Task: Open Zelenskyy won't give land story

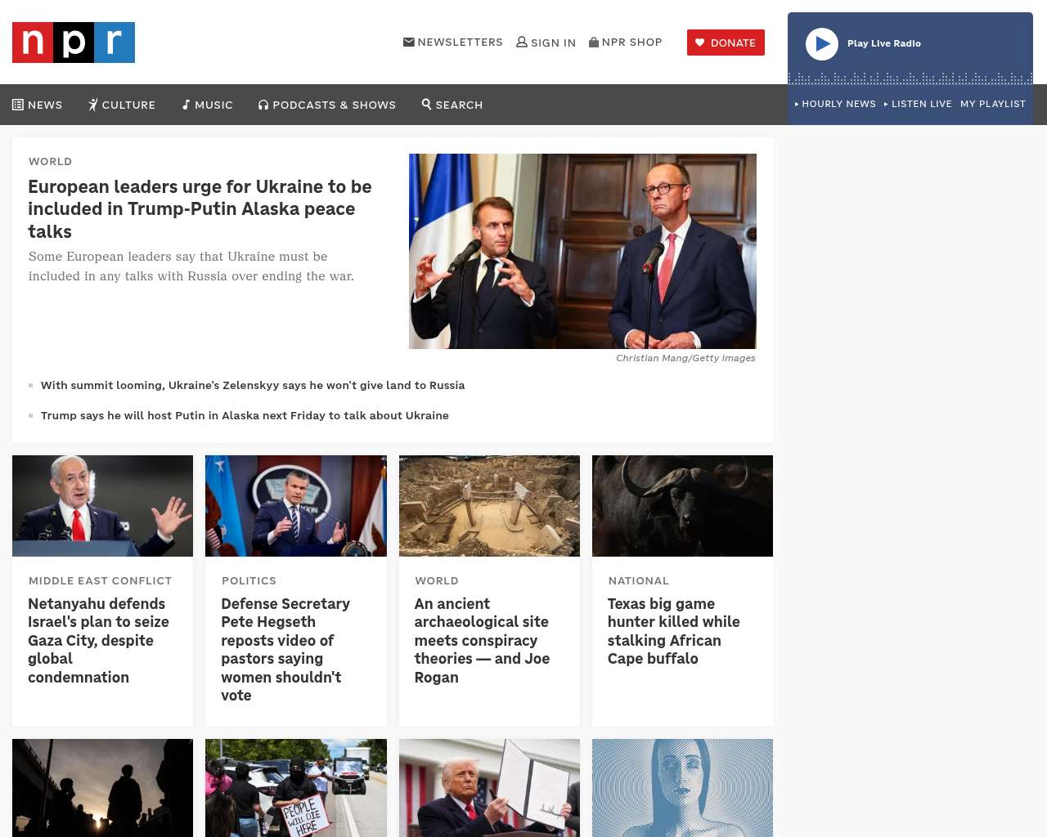Action: click(x=253, y=385)
